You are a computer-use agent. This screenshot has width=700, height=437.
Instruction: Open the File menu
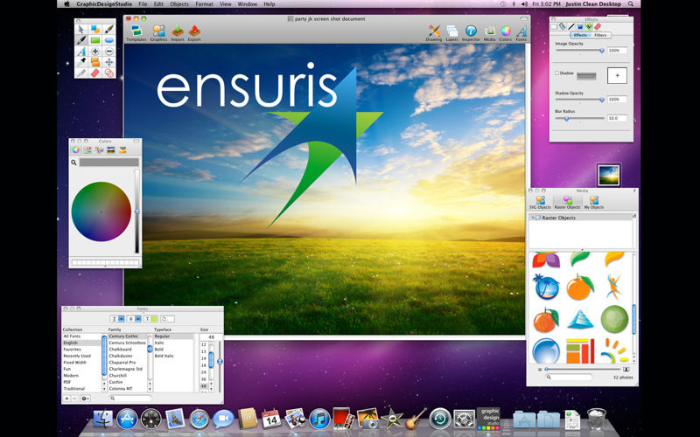click(143, 4)
